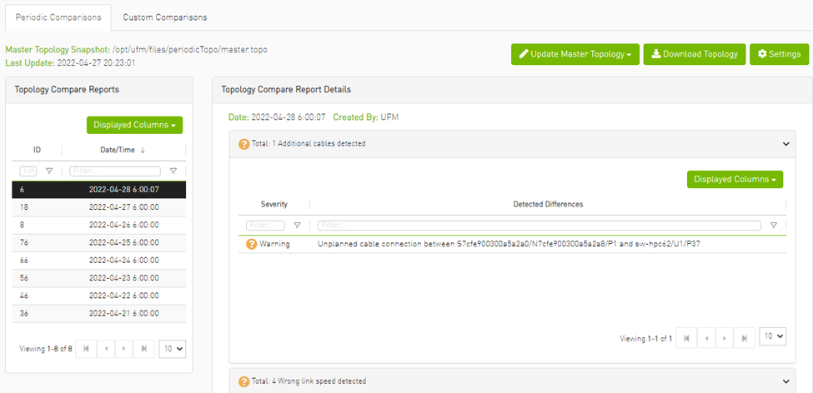Go to first page in reports list
The image size is (813, 393).
pyautogui.click(x=86, y=349)
